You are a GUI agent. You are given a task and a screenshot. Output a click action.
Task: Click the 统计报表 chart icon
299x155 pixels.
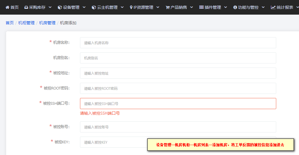coord(273,7)
